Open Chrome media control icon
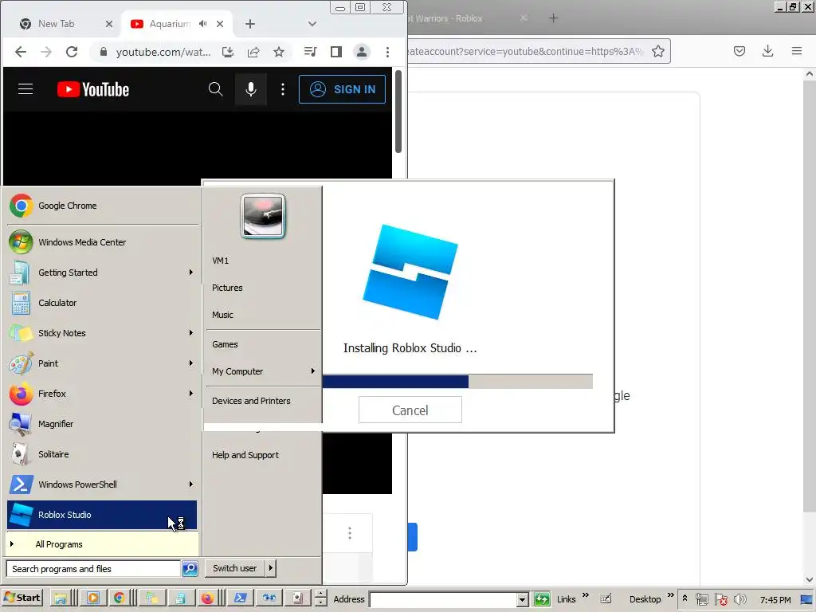This screenshot has width=816, height=612. point(310,52)
